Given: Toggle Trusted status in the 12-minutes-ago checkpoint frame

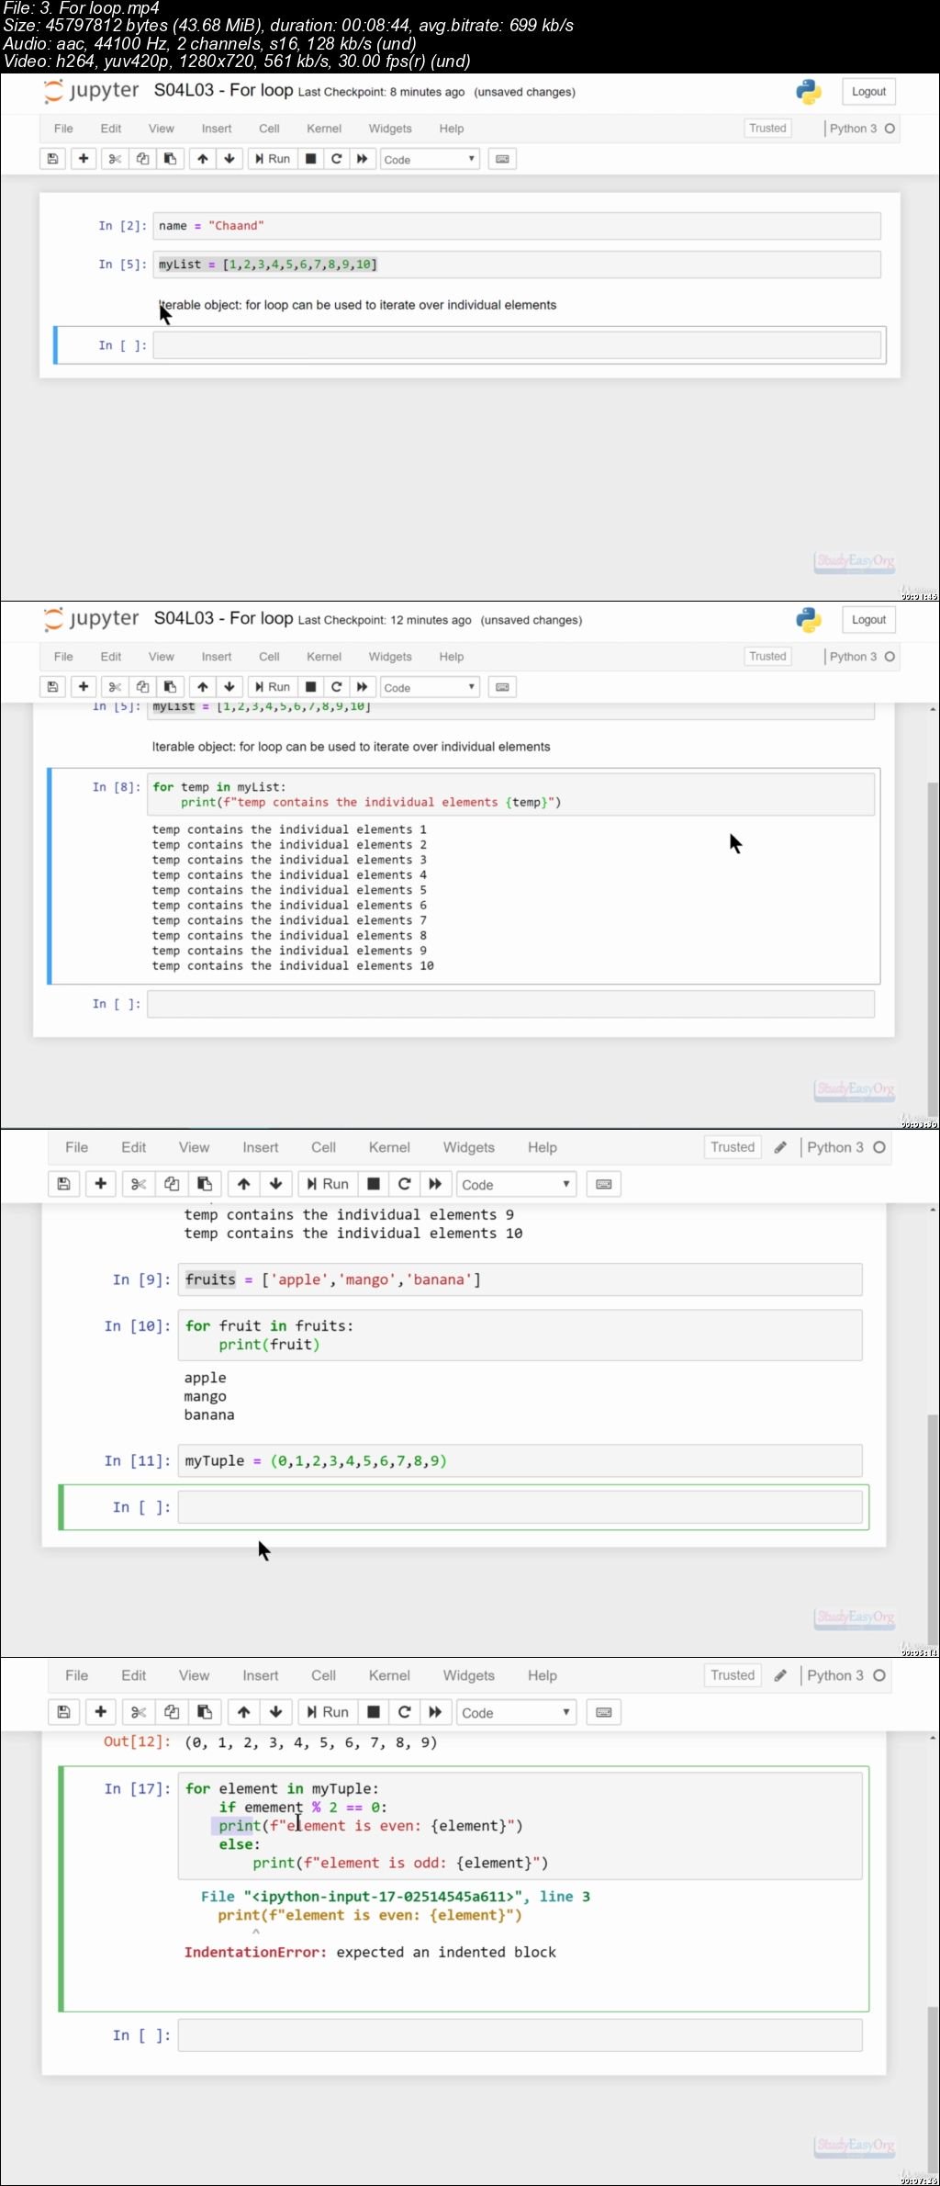Looking at the screenshot, I should (767, 657).
